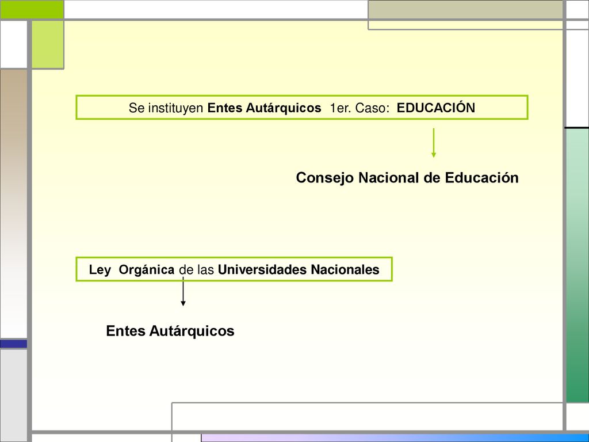Click the 'Consejo Nacional de Educación' heading
The height and width of the screenshot is (442, 589).
coord(407,178)
